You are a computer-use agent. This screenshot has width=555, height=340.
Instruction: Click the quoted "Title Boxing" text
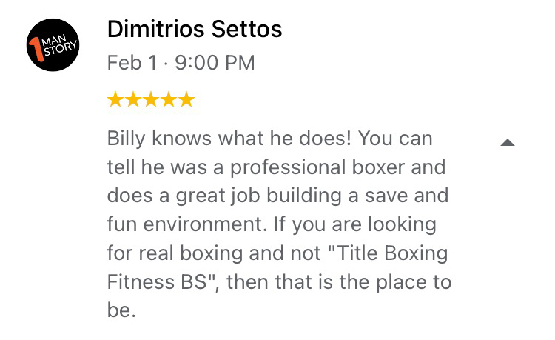(x=386, y=253)
